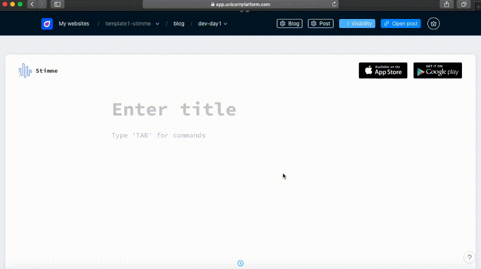Toggle the post Visibility button

point(357,23)
